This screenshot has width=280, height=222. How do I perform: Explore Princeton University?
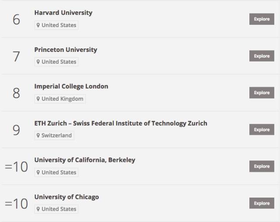(262, 56)
